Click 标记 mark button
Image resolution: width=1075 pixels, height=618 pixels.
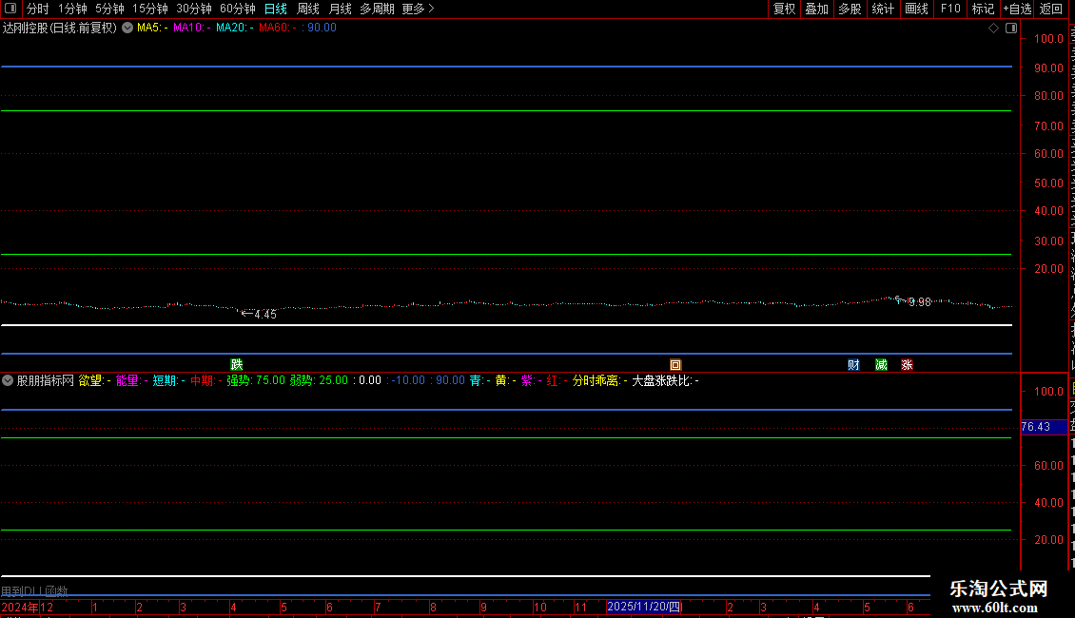click(x=983, y=9)
